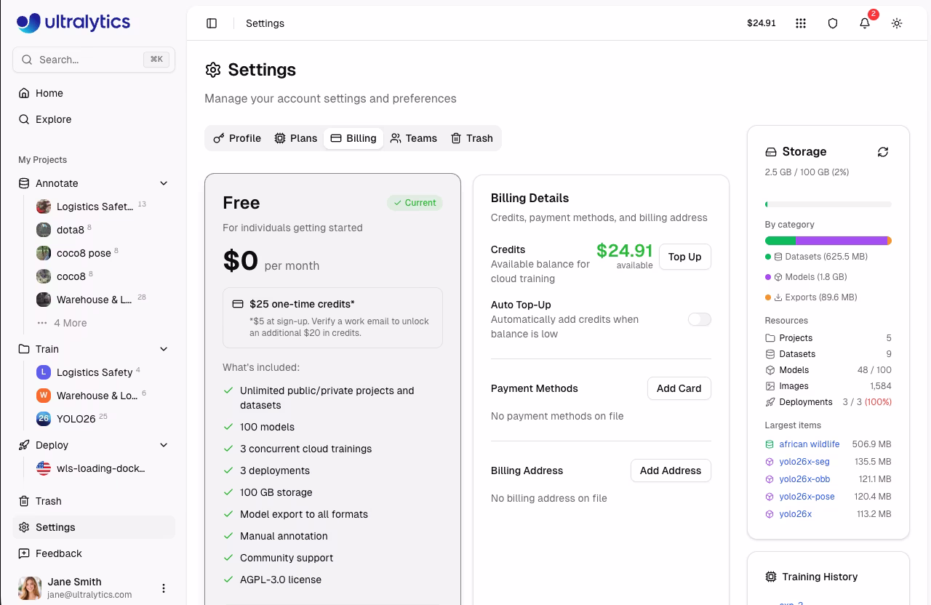This screenshot has width=931, height=605.
Task: Open the notifications bell
Action: 865,23
